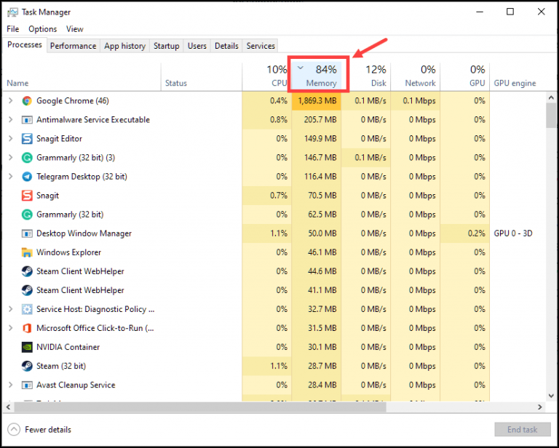Screen dimensions: 559x448
Task: Expand Microsoft Office Click-to-Run group
Action: [11, 328]
